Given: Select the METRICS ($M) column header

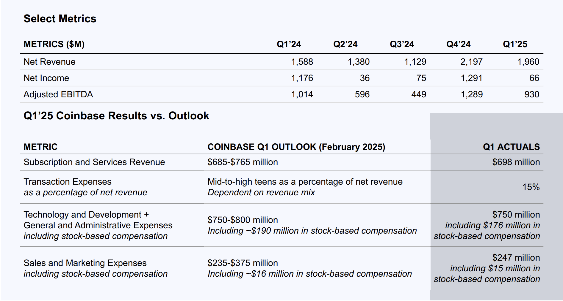Looking at the screenshot, I should pos(54,44).
